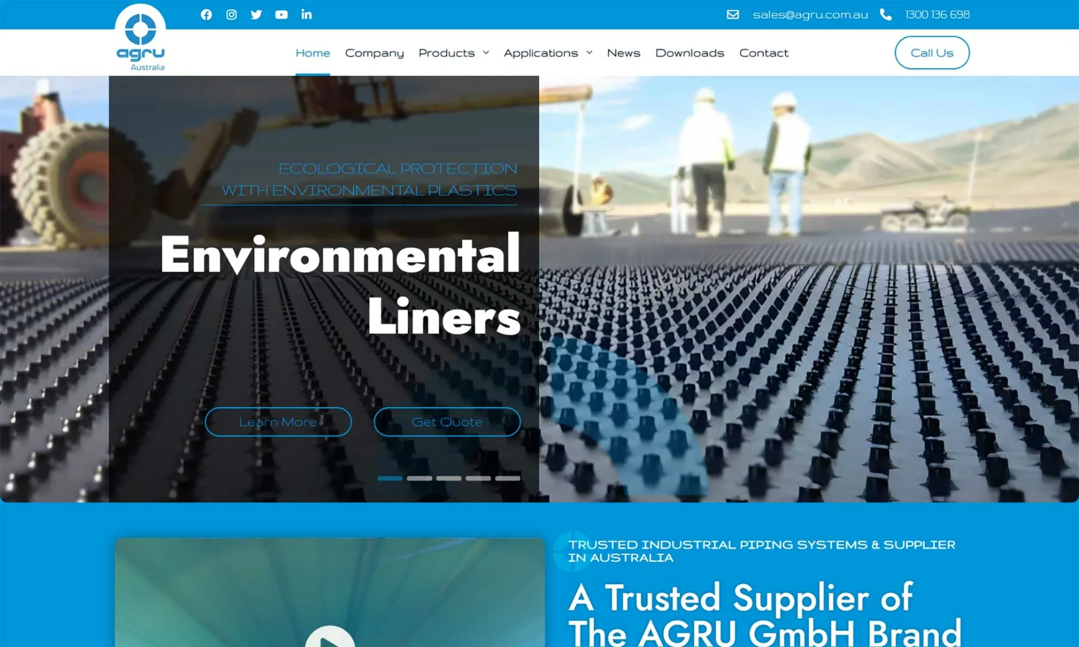Open the Twitter bird icon

(256, 15)
